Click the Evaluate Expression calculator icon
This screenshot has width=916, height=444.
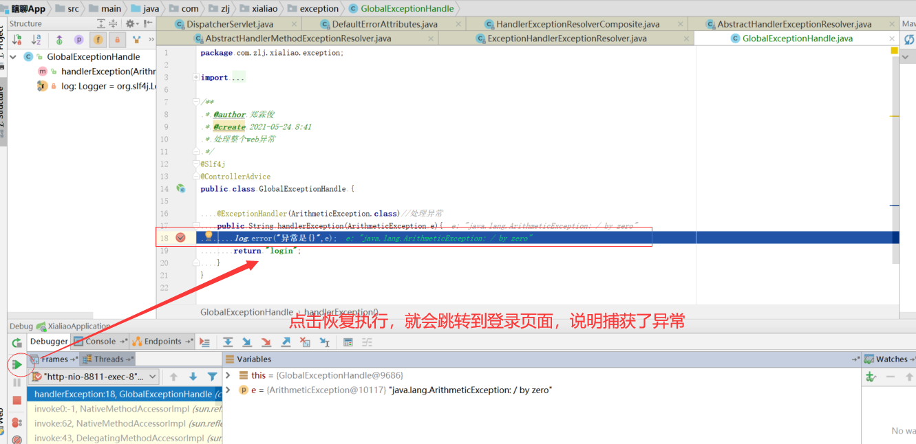pyautogui.click(x=348, y=342)
